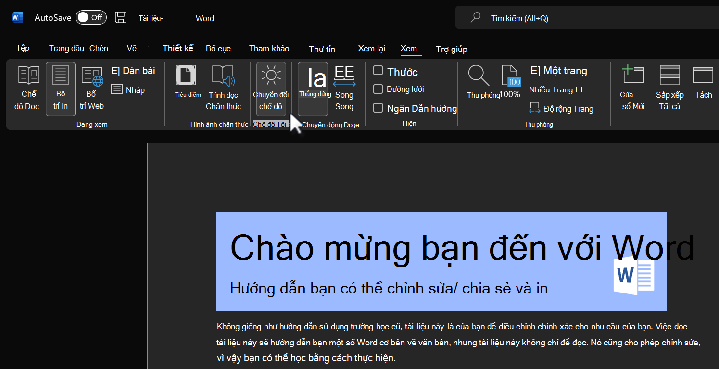Screen dimensions: 719x369
Task: Choose the Dàn bài outline view
Action: (x=133, y=71)
